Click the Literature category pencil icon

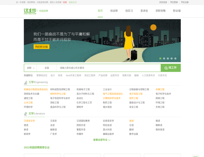coord(25,114)
